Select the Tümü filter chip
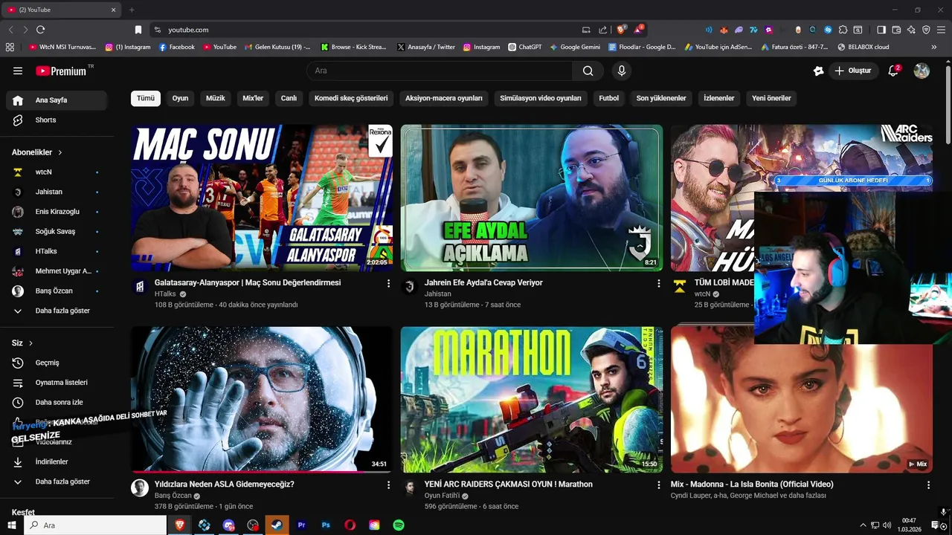 146,98
